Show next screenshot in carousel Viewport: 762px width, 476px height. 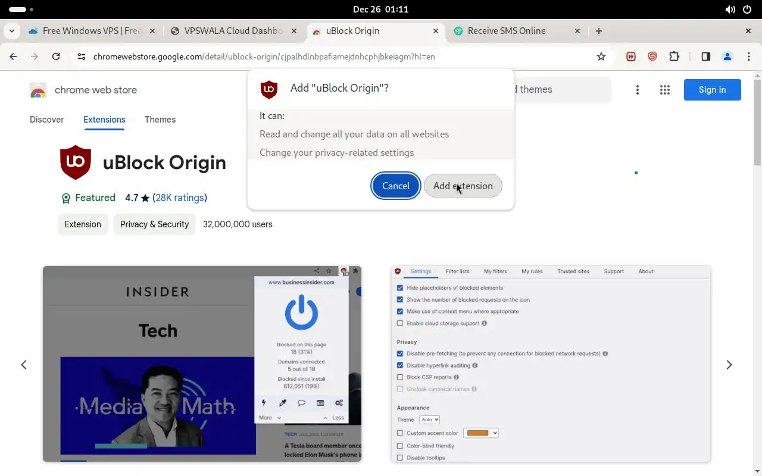[x=729, y=365]
